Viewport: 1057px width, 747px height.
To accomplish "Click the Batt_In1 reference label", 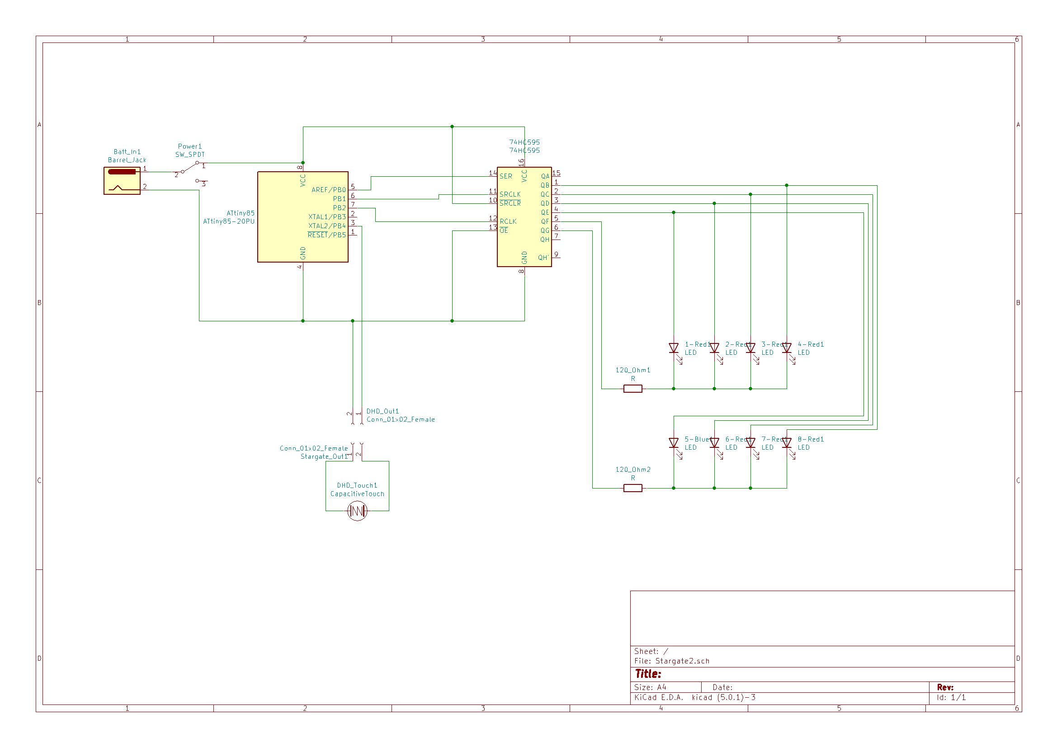I will click(x=127, y=152).
